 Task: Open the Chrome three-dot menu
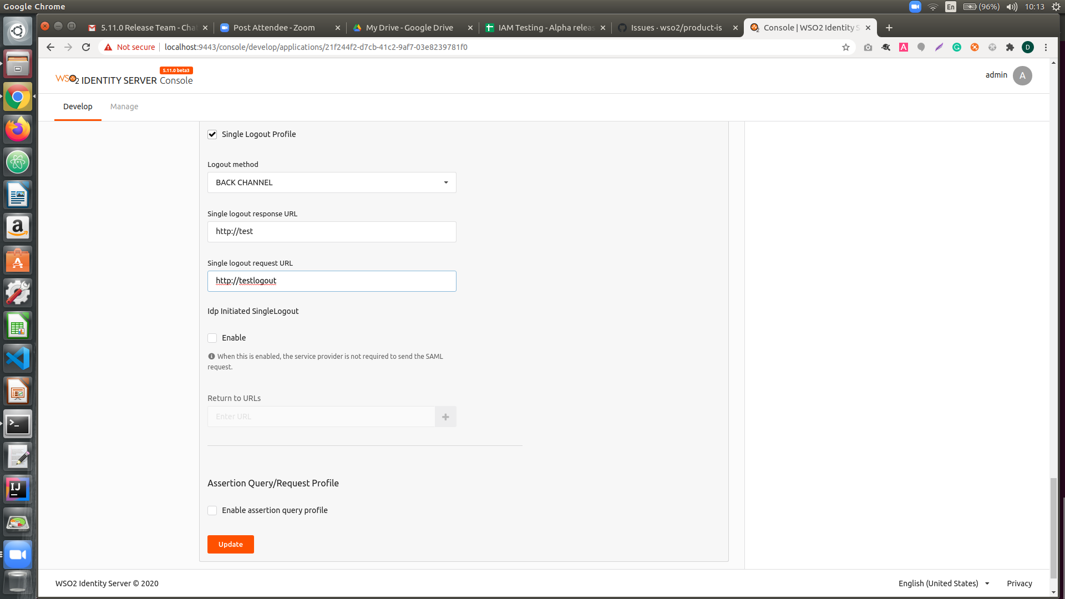pyautogui.click(x=1046, y=47)
